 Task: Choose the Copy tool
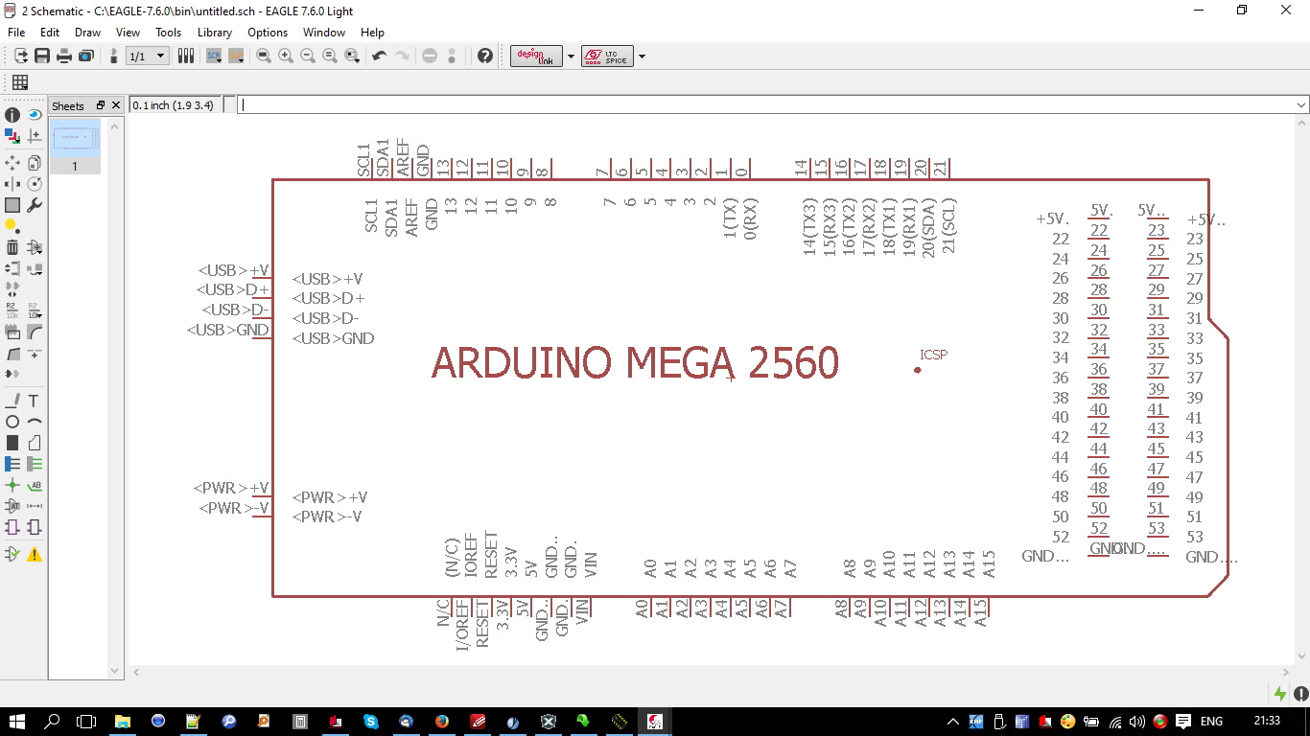[35, 163]
